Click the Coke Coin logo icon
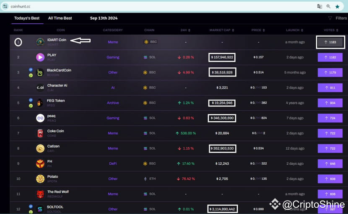 [40, 133]
